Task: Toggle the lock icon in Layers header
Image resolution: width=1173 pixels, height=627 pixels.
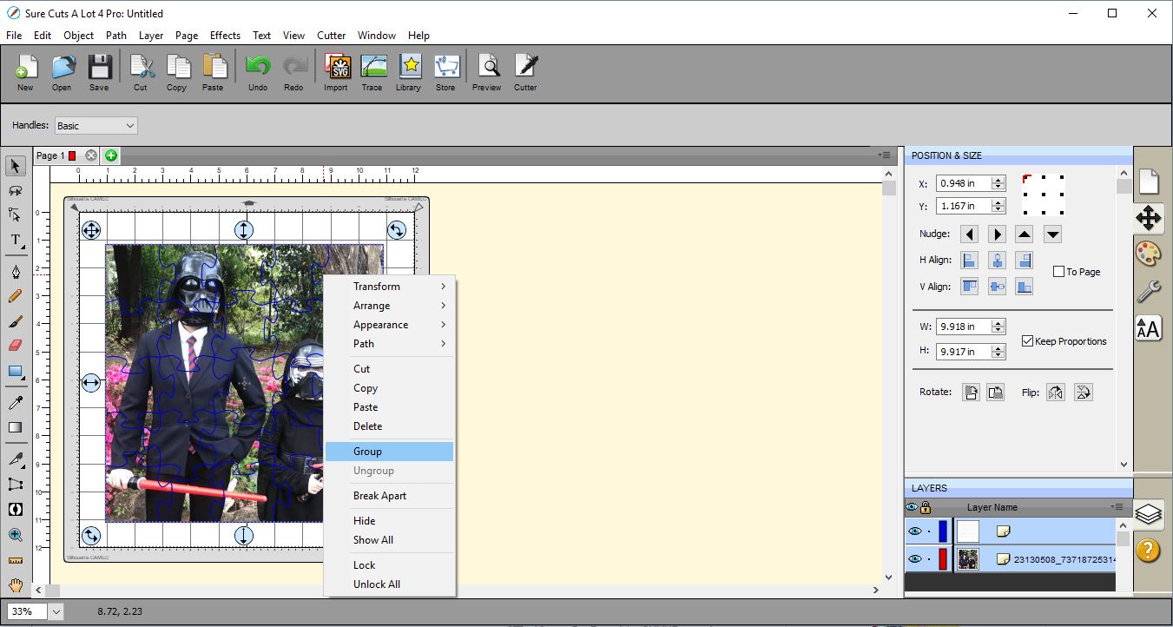Action: point(926,507)
